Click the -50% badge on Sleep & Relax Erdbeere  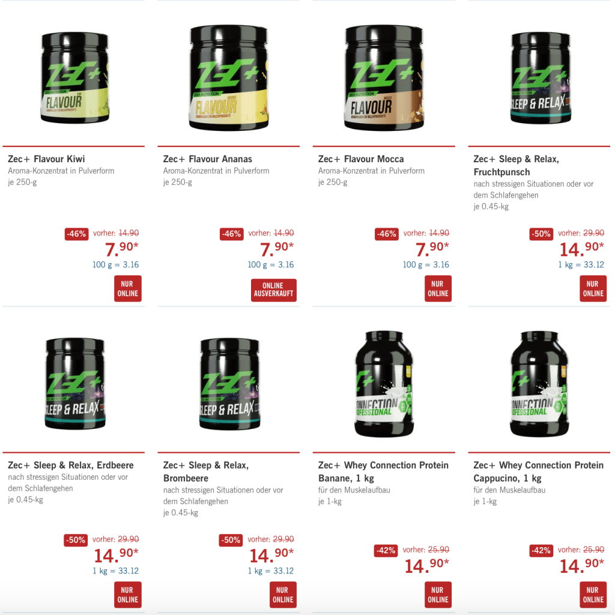(x=76, y=540)
